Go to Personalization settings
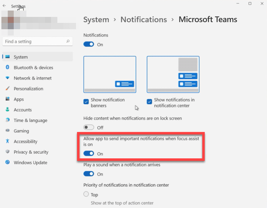This screenshot has width=267, height=208. [37, 89]
